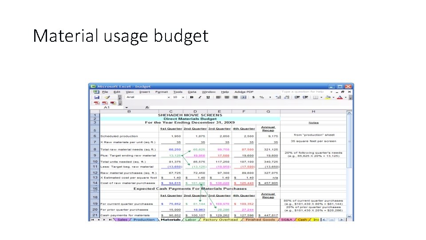Click the Fill Color paint bucket

328,97
